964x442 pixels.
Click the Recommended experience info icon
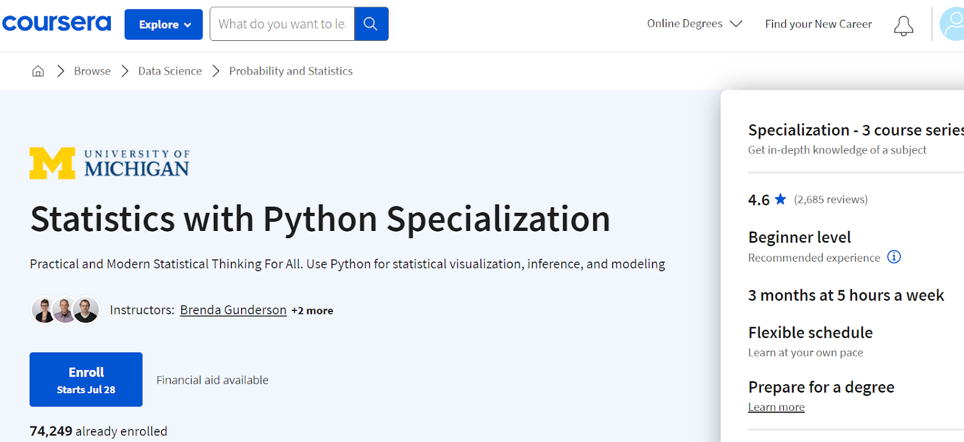tap(894, 257)
